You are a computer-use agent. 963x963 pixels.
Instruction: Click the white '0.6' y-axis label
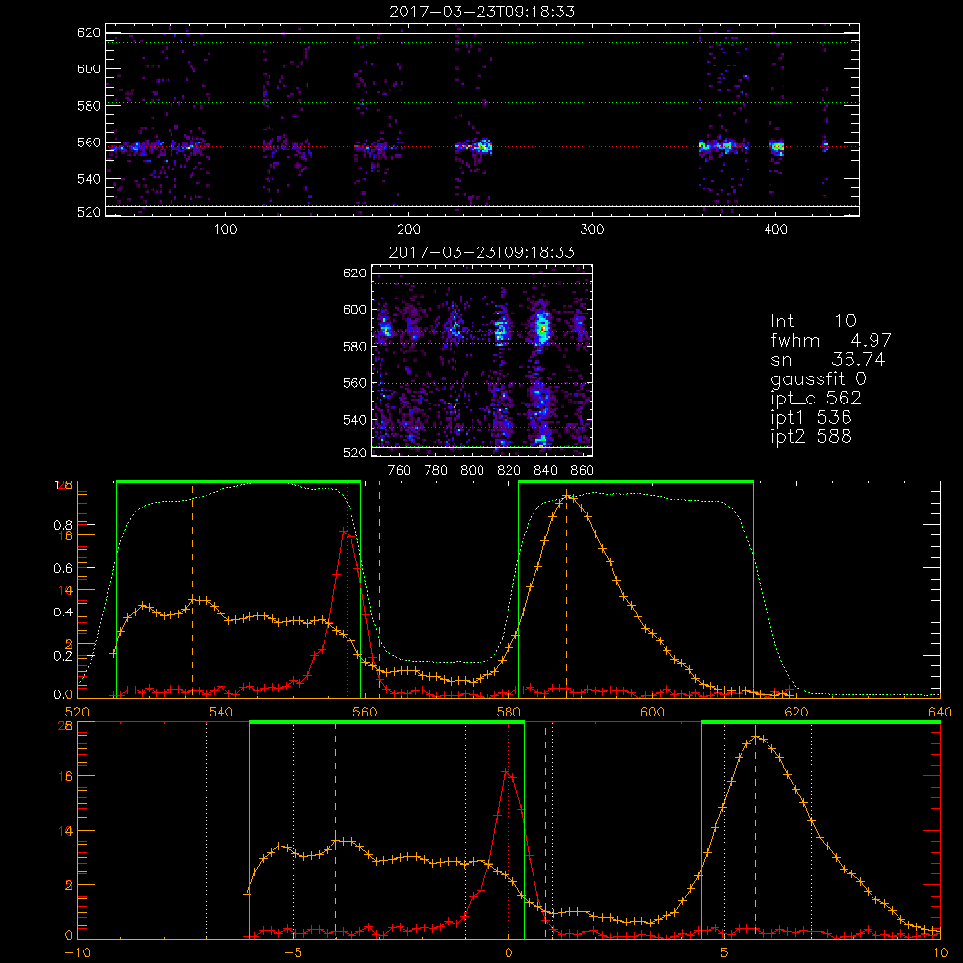[x=64, y=569]
